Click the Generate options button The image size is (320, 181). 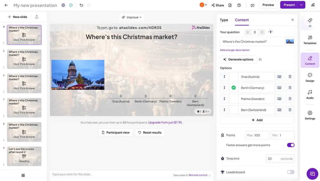(238, 59)
